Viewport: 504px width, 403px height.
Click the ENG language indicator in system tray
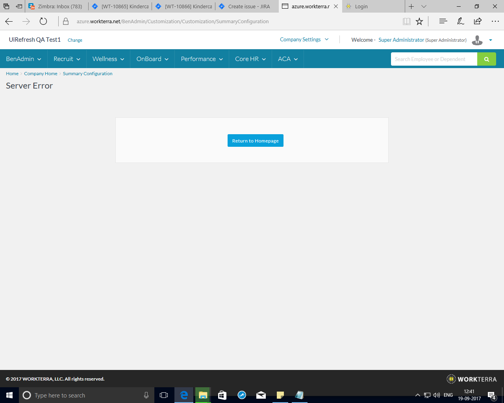(x=448, y=395)
